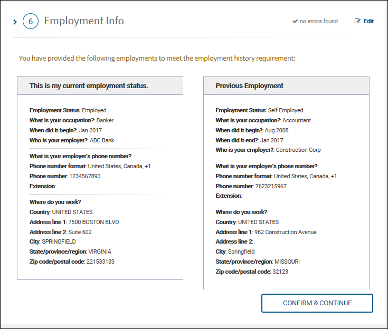
Task: Collapse the Employment Info section chevron
Action: point(15,22)
